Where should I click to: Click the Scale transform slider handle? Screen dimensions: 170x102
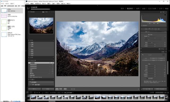pyautogui.click(x=155, y=73)
